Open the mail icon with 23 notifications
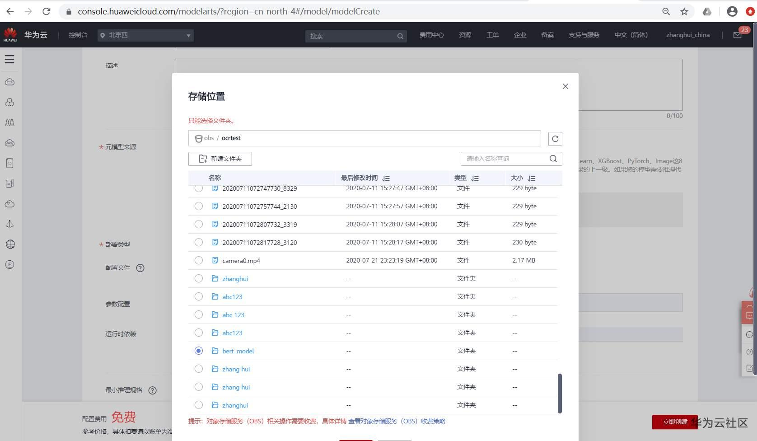 tap(737, 35)
